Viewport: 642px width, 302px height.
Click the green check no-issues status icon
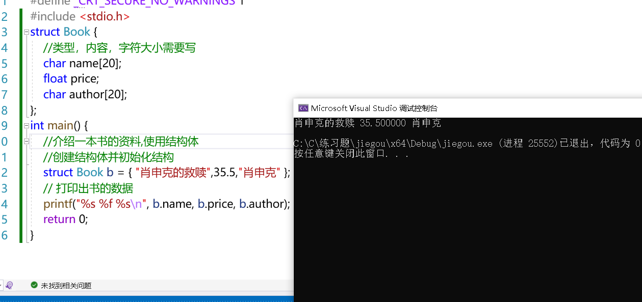click(x=34, y=285)
